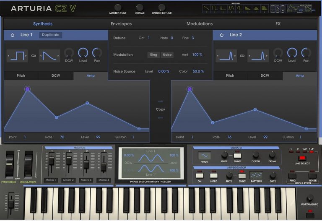The height and width of the screenshot is (221, 322).
Task: Click the Line 2 DCW knob
Action: [x=278, y=53]
